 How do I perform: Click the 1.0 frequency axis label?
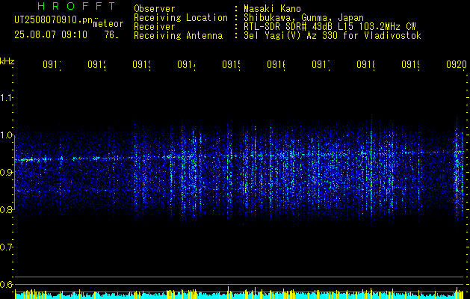pos(6,135)
